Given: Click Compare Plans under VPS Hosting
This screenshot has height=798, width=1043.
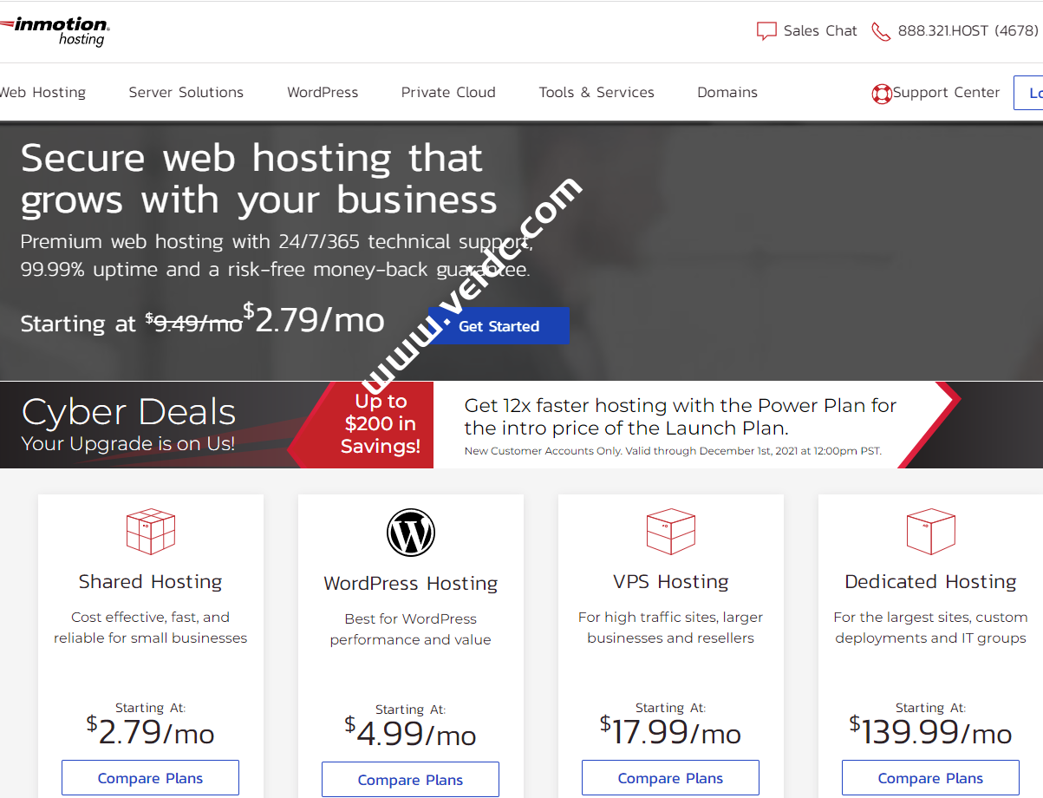Looking at the screenshot, I should pyautogui.click(x=670, y=778).
